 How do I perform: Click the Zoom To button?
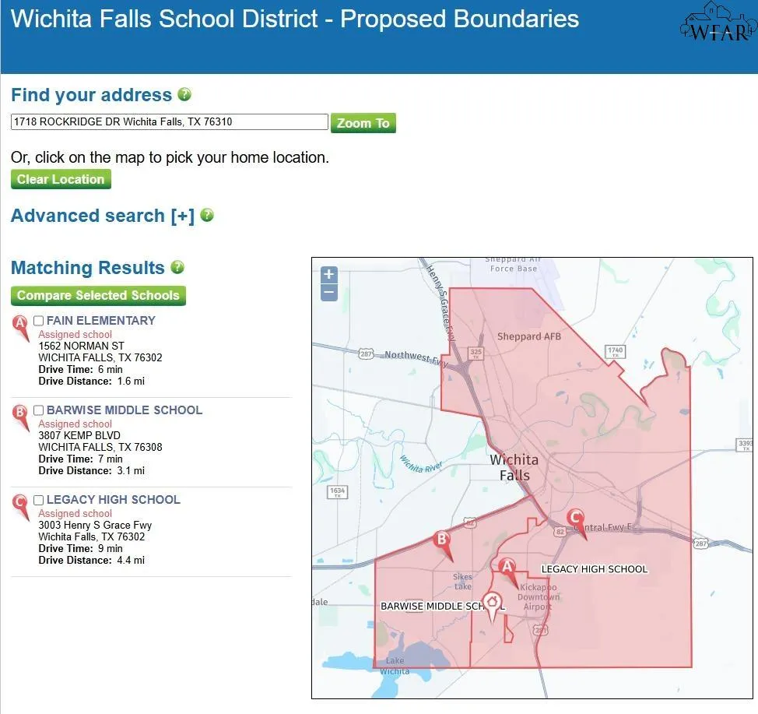click(363, 123)
